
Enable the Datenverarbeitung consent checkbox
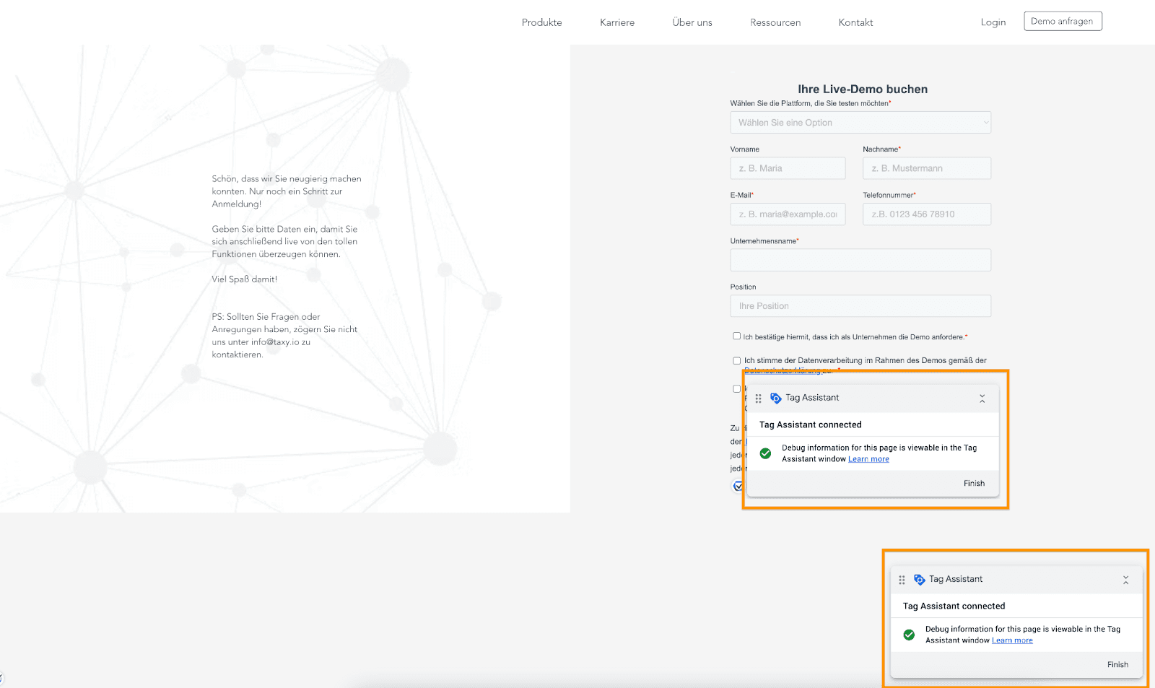click(x=736, y=360)
